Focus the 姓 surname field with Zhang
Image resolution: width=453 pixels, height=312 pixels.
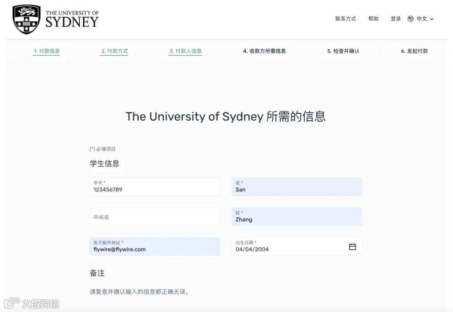(x=297, y=217)
